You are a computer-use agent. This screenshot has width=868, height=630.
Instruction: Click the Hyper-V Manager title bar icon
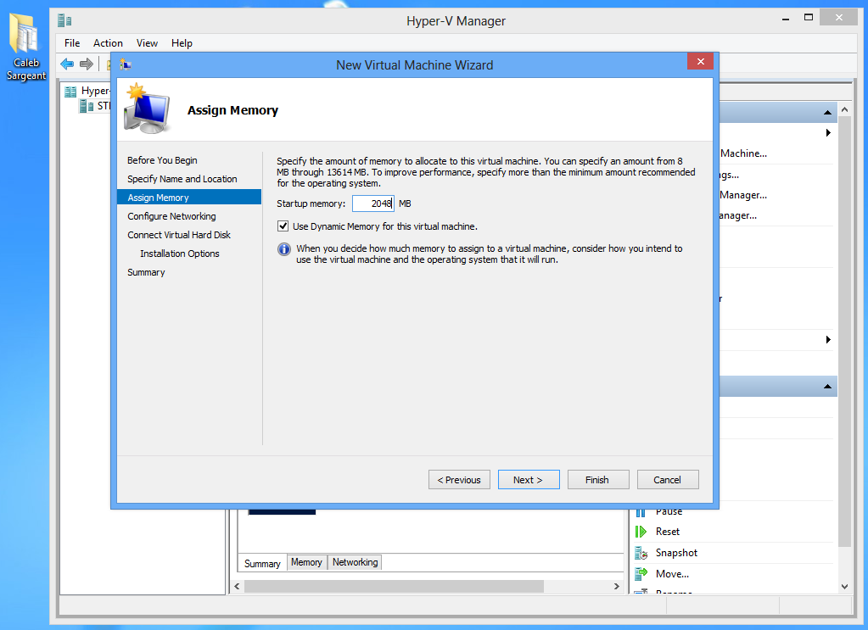pyautogui.click(x=64, y=21)
